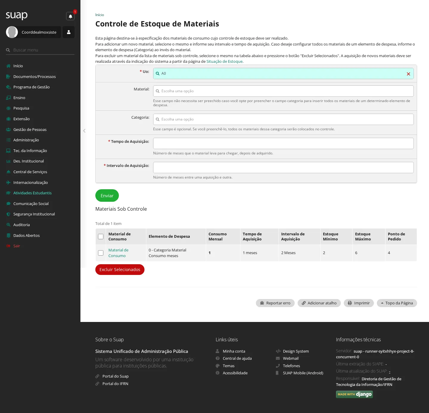Image resolution: width=429 pixels, height=413 pixels.
Task: Open the Temas footer link
Action: [229, 366]
